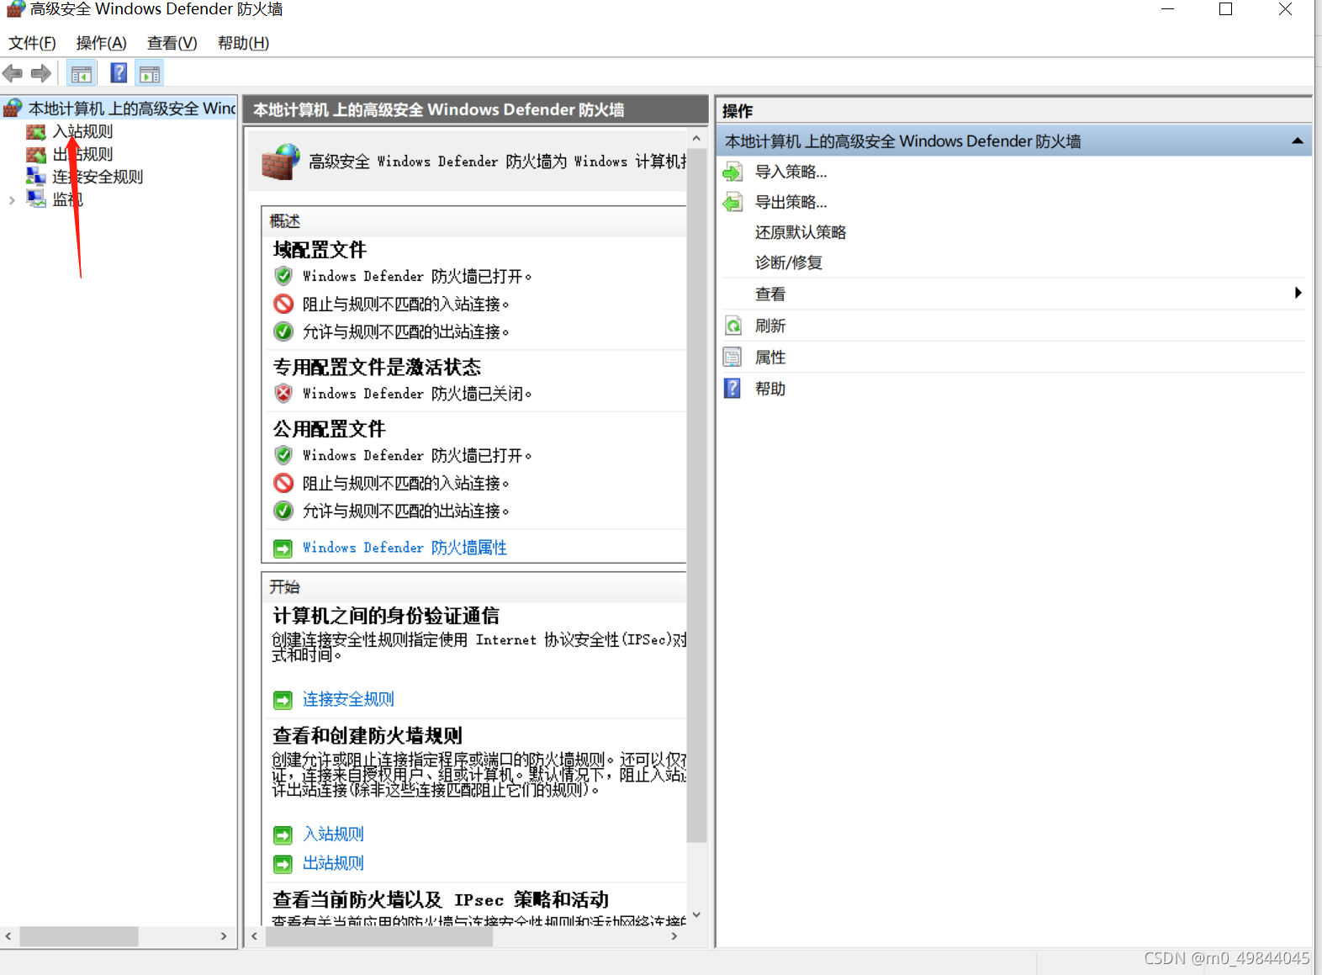Open Windows Defender 防火墙属性 link
This screenshot has height=975, width=1322.
tap(405, 548)
